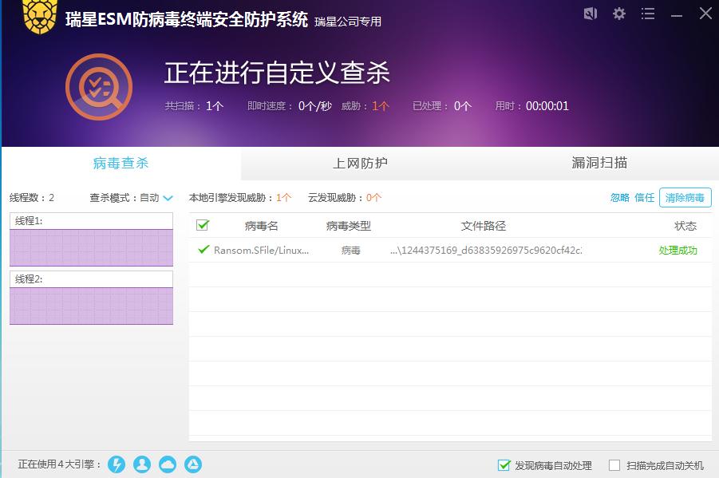Image resolution: width=719 pixels, height=478 pixels.
Task: Click the orange scanning magnifier logo
Action: point(99,85)
